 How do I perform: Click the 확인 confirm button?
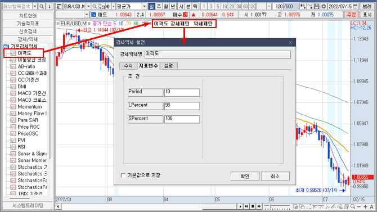(245, 176)
